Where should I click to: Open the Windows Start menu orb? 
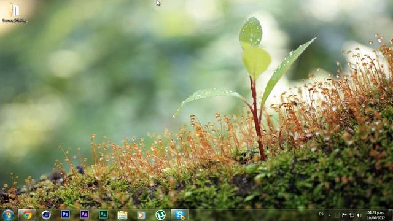(x=8, y=215)
